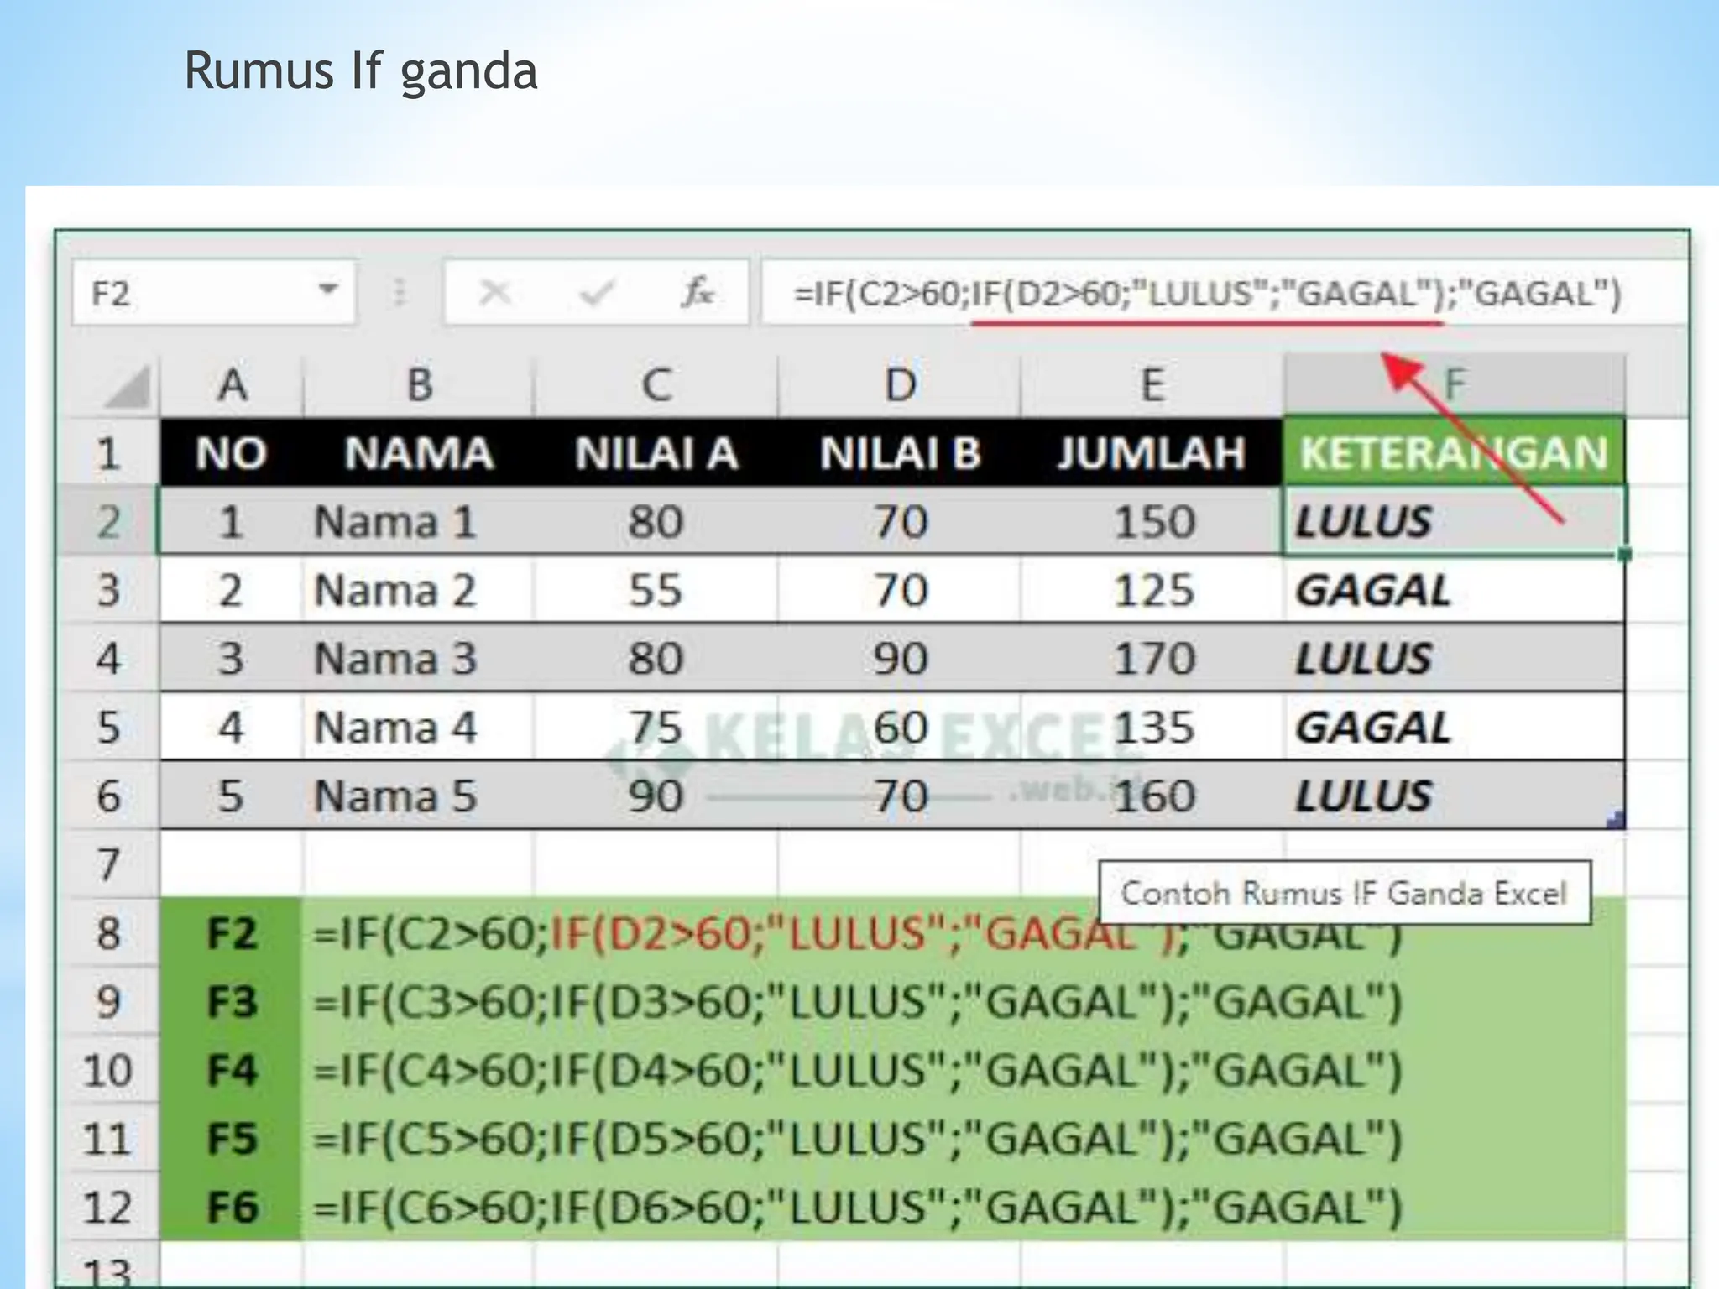Select row 7 header
The height and width of the screenshot is (1289, 1719).
point(108,864)
